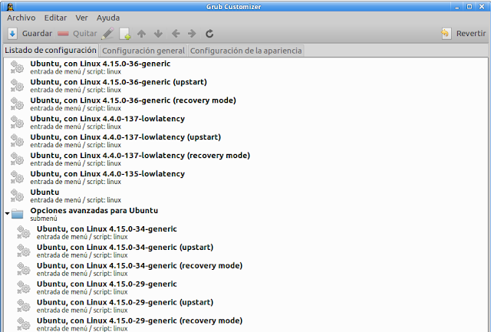Select Ubuntu 4.15.0-34-generic (recovery mode) row

(245, 269)
